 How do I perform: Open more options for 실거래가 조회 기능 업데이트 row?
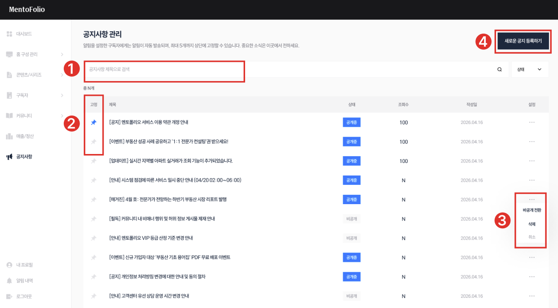532,161
